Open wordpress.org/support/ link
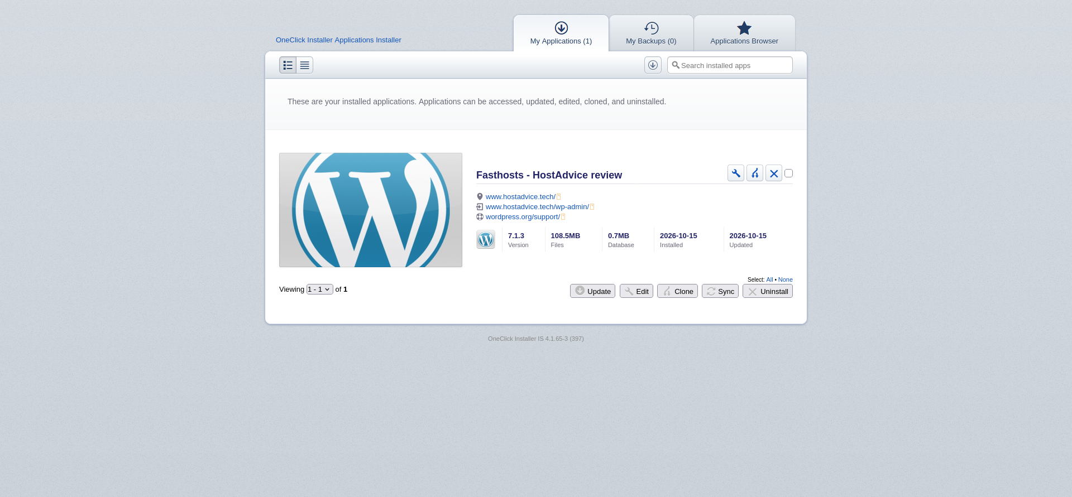 (x=523, y=217)
